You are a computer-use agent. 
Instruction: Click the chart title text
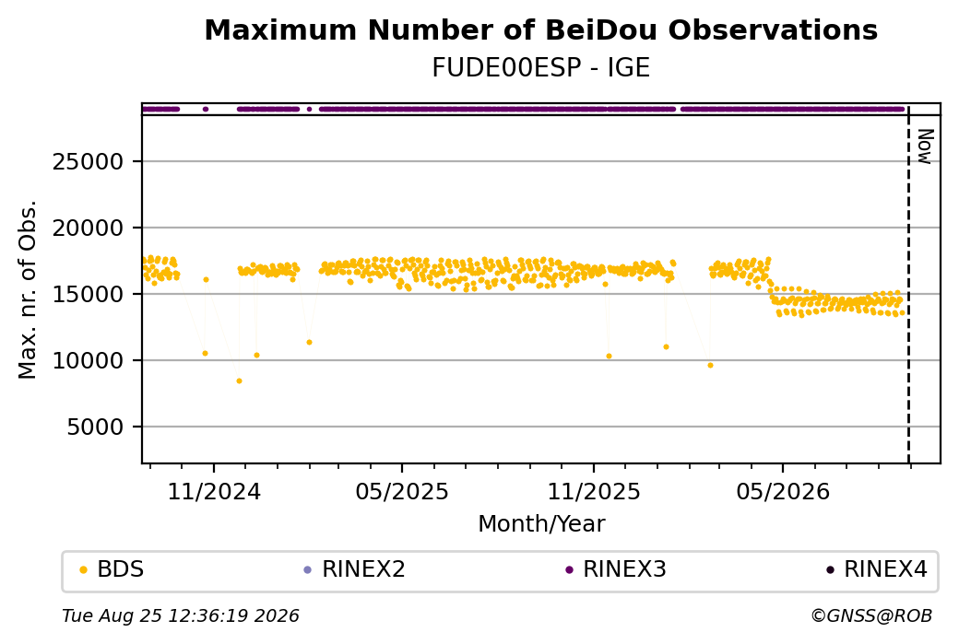540,29
